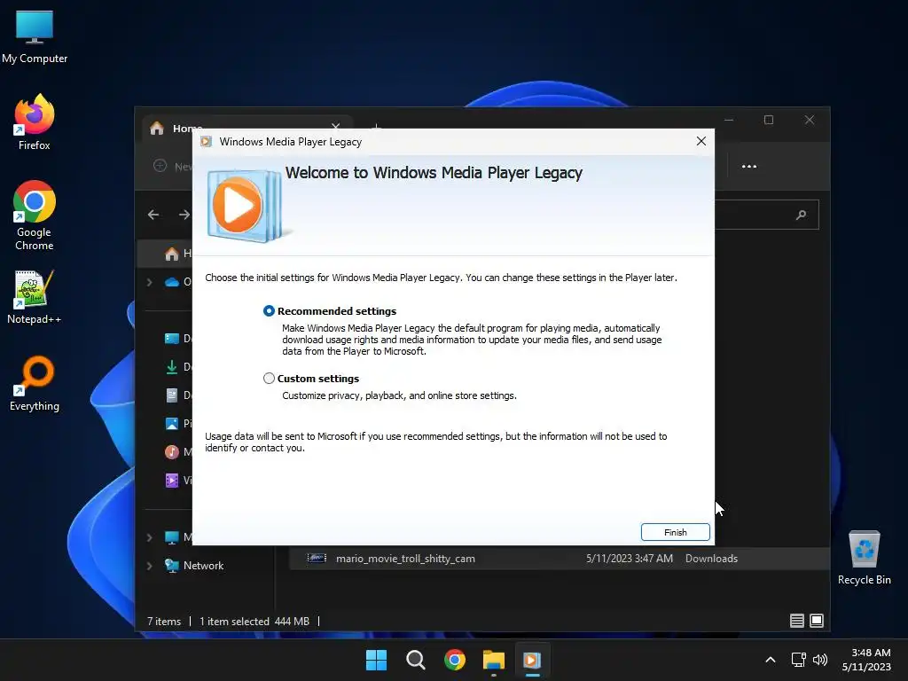Screen dimensions: 908x681
Task: Minimize the File Explorer window
Action: coord(729,120)
